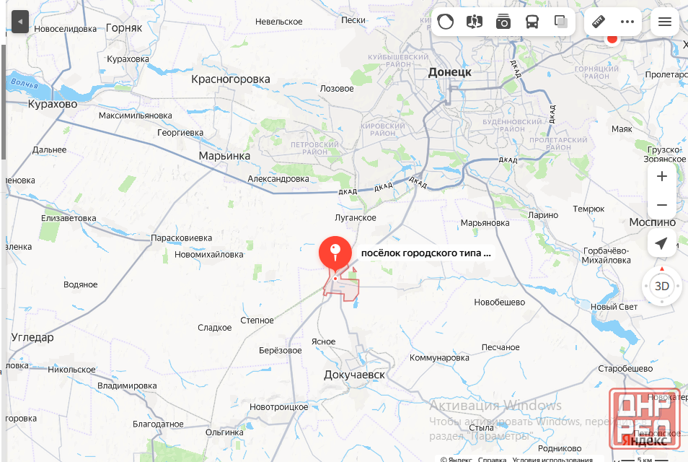The height and width of the screenshot is (462, 688).
Task: Select the Донецк city label
Action: pos(450,72)
